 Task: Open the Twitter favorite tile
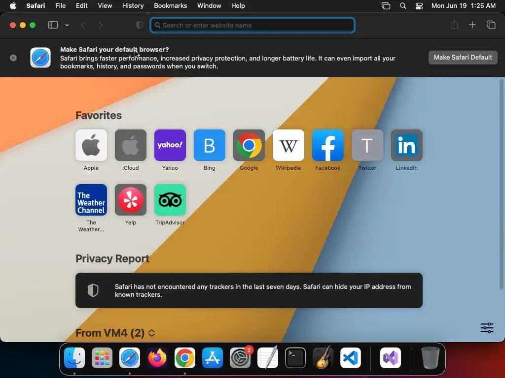367,145
